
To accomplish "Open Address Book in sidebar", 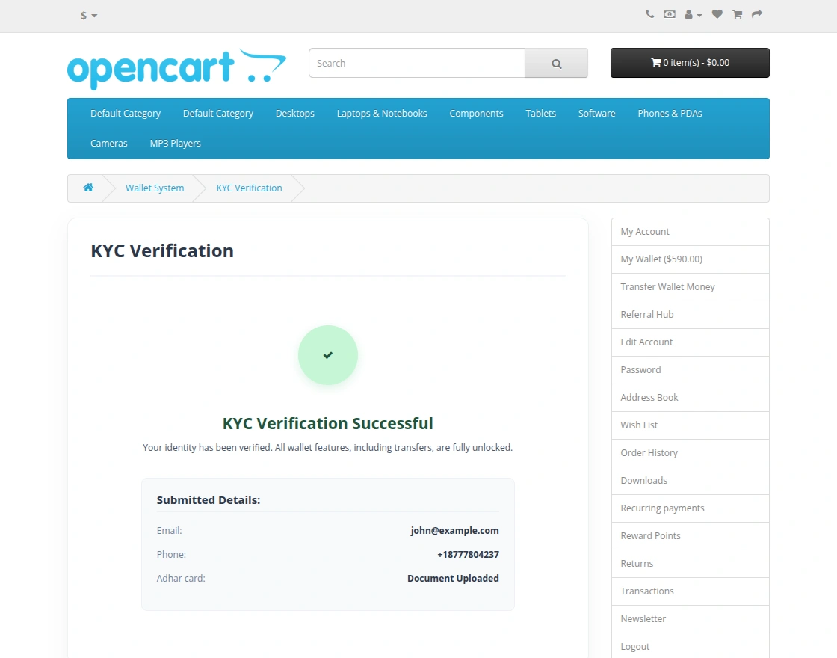I will tap(691, 398).
